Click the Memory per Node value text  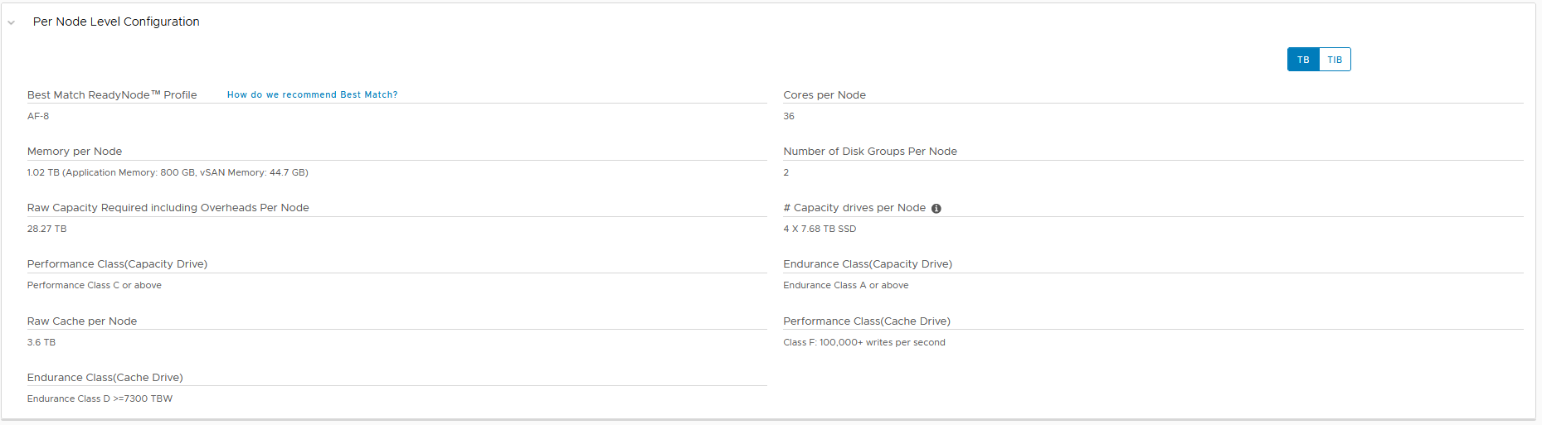(168, 172)
